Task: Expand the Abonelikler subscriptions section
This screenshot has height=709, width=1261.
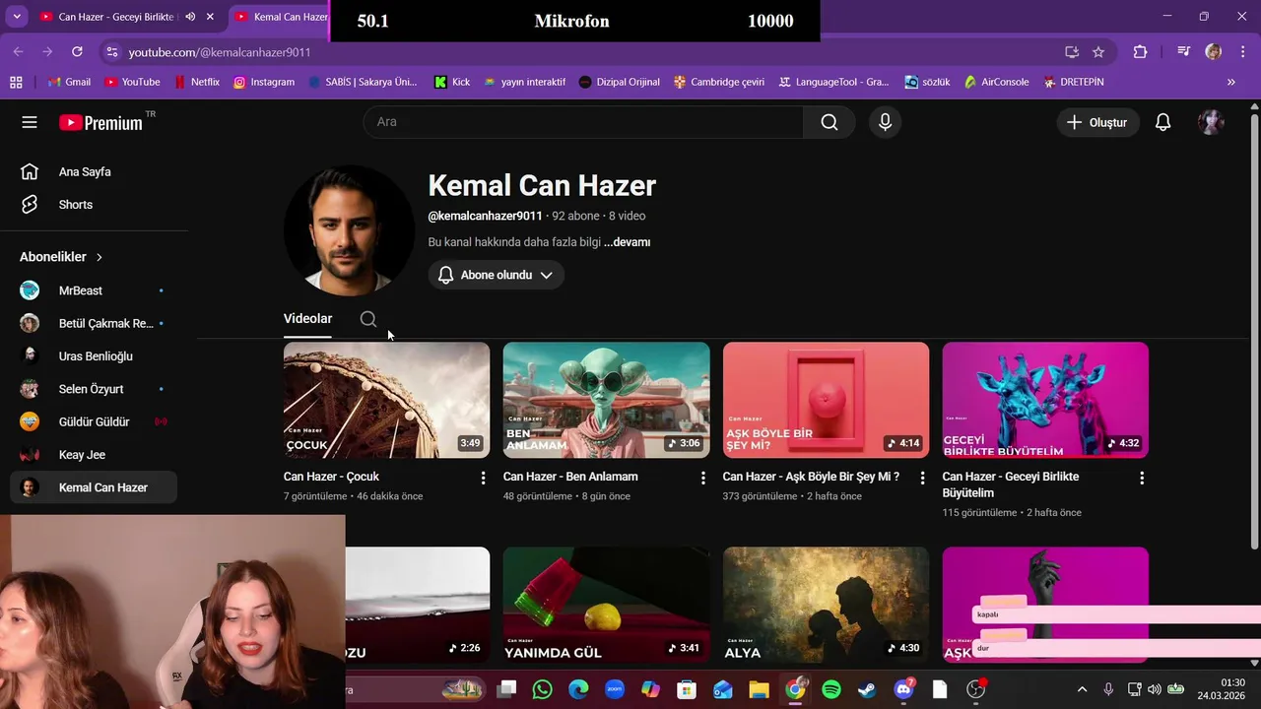Action: click(x=61, y=257)
